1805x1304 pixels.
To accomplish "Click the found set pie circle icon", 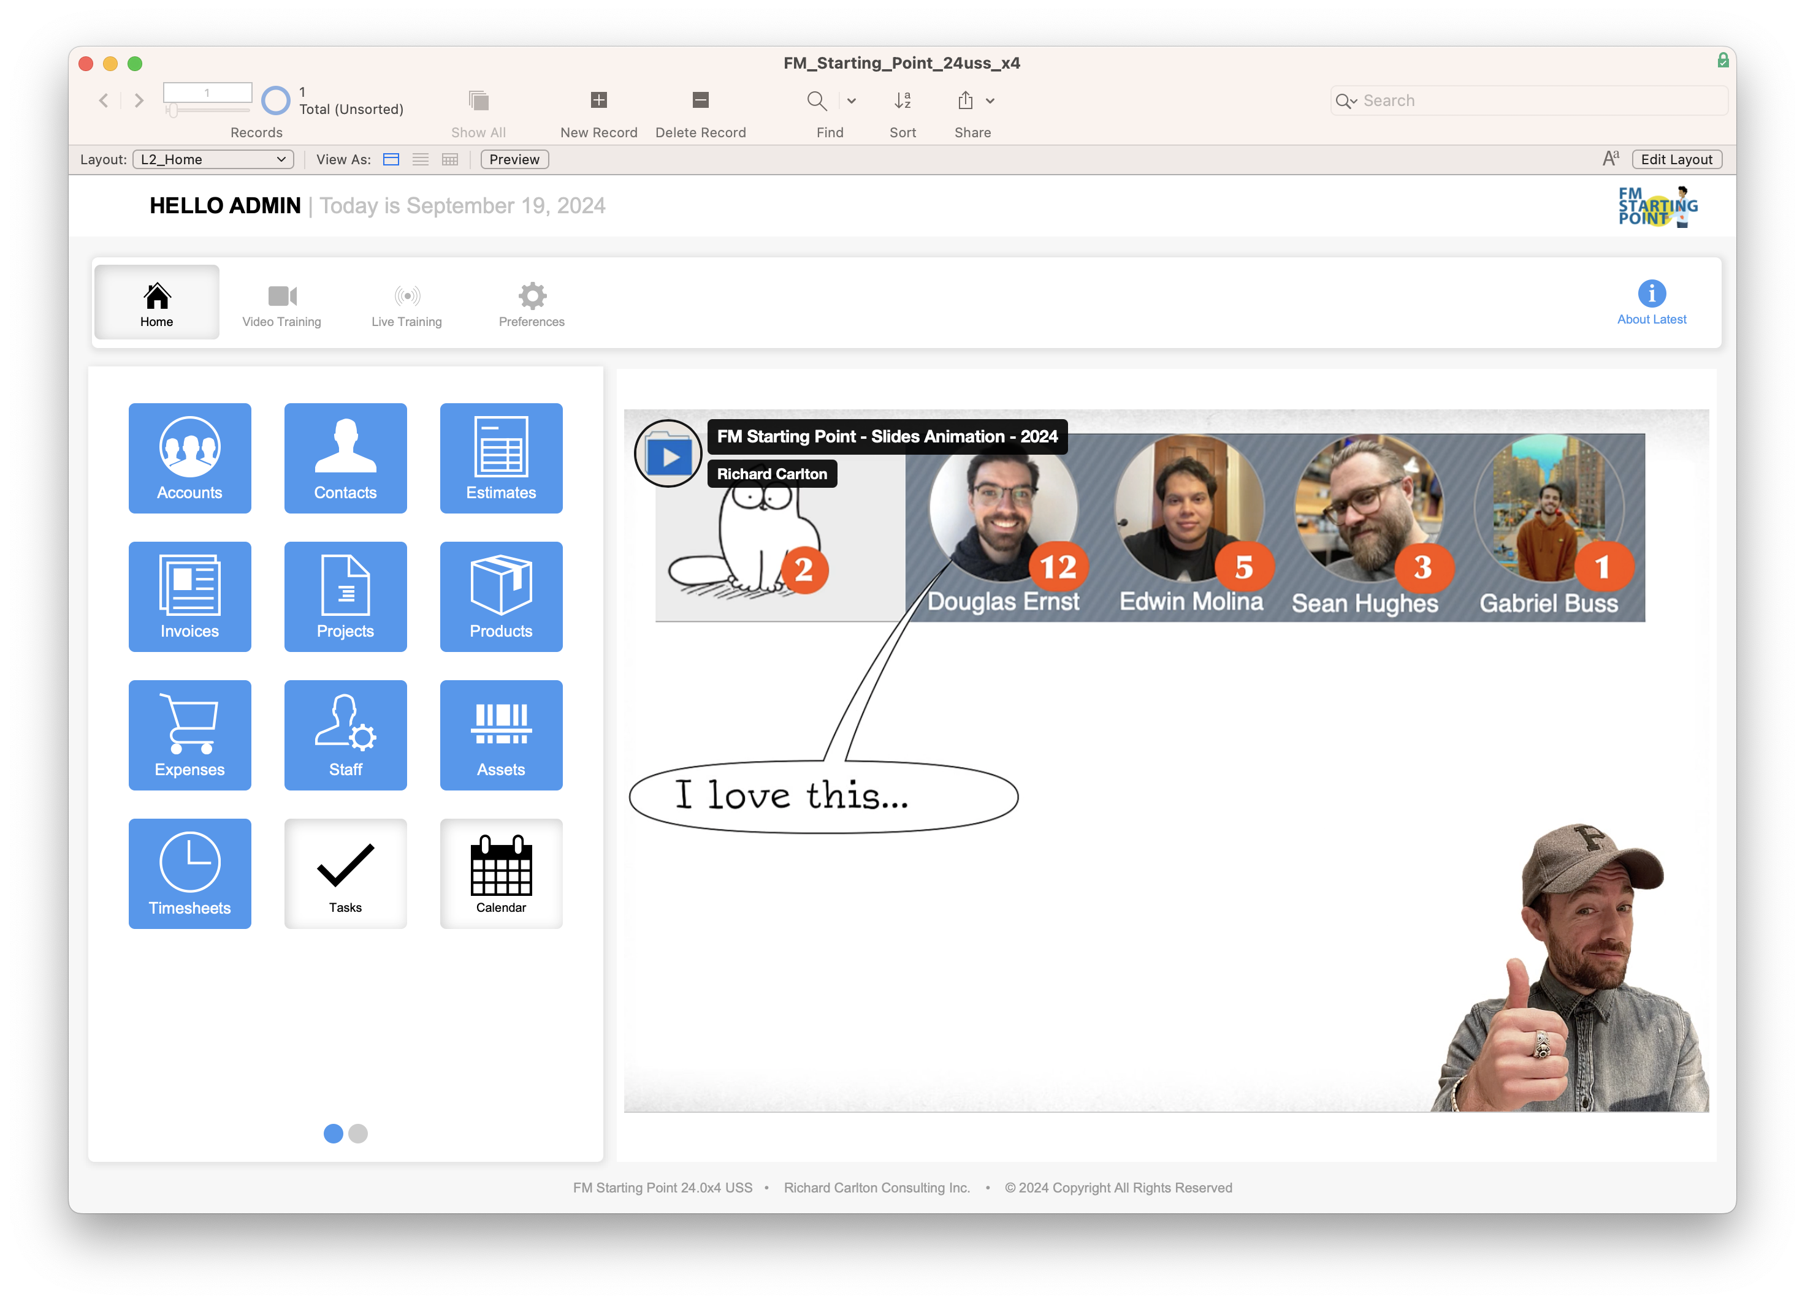I will [275, 100].
